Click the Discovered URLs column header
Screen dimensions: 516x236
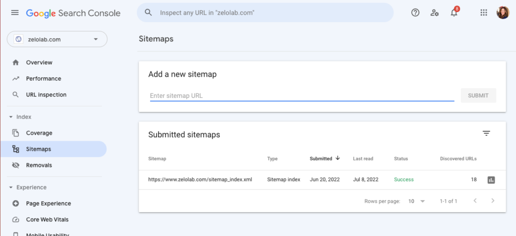[x=459, y=159]
